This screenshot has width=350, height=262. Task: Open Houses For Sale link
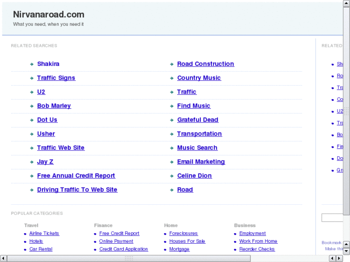click(187, 241)
